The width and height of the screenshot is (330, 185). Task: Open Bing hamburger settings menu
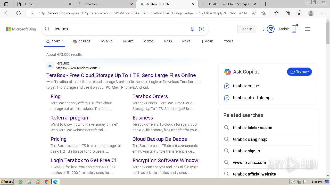tap(308, 29)
